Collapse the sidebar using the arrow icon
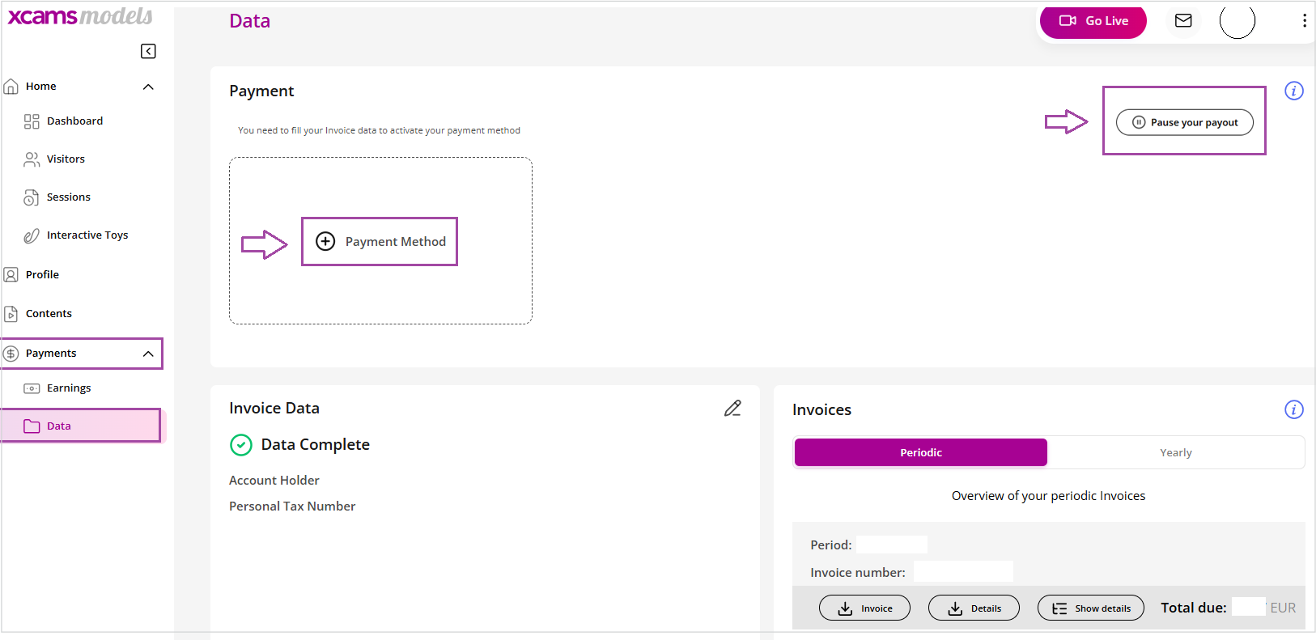 148,51
